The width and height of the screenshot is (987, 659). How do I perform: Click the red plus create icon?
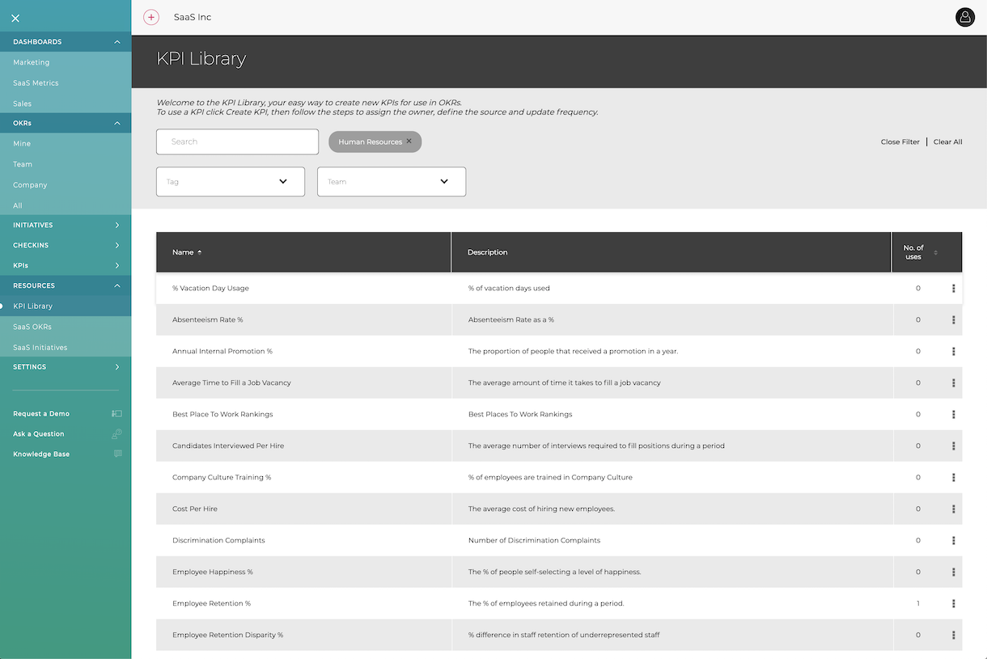click(x=151, y=17)
